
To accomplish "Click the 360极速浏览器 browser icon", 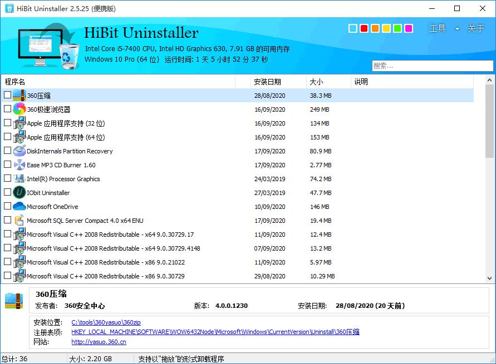I will coord(19,109).
